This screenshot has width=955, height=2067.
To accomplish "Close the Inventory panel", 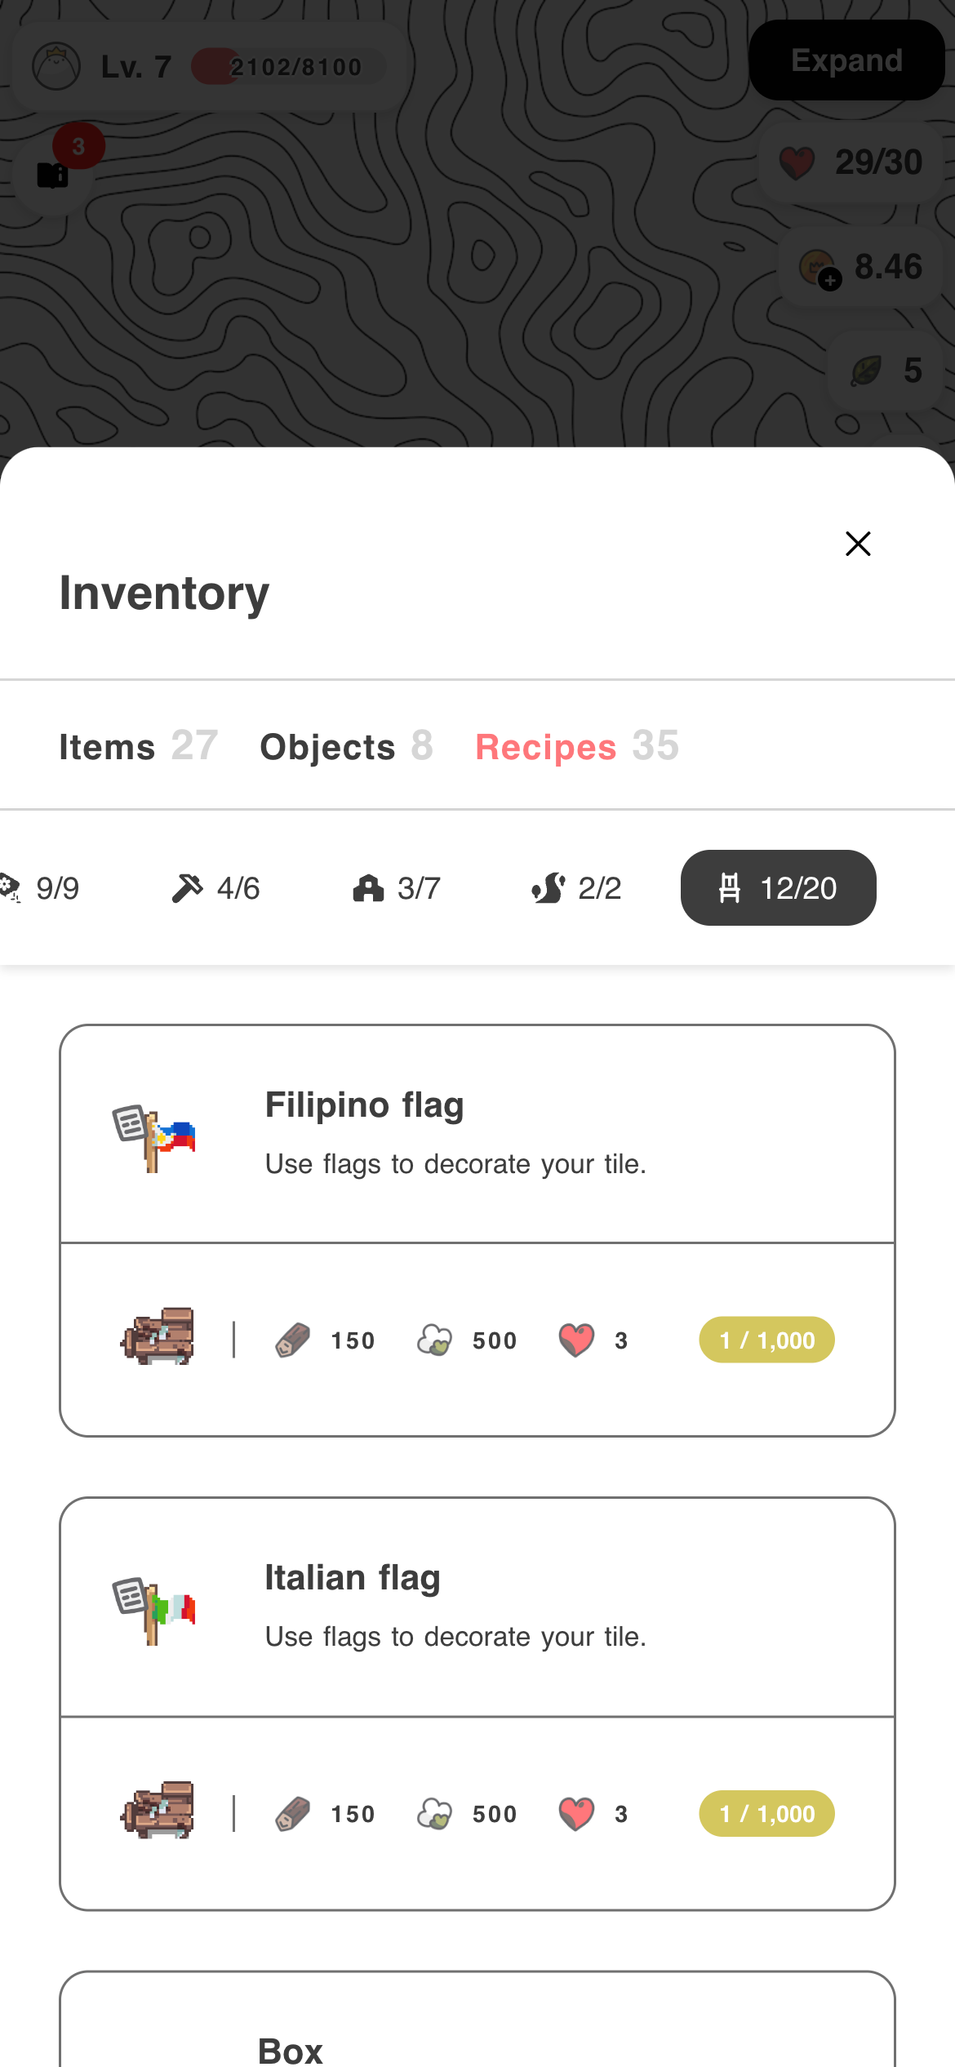I will (x=858, y=544).
